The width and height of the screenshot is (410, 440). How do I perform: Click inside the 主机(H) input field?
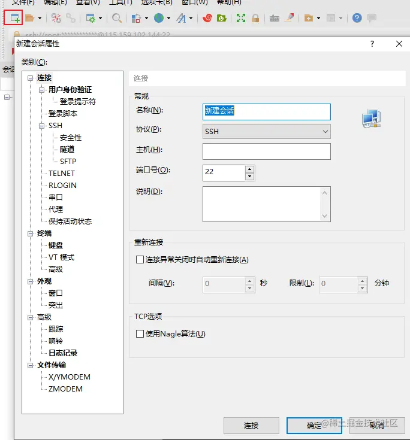266,151
